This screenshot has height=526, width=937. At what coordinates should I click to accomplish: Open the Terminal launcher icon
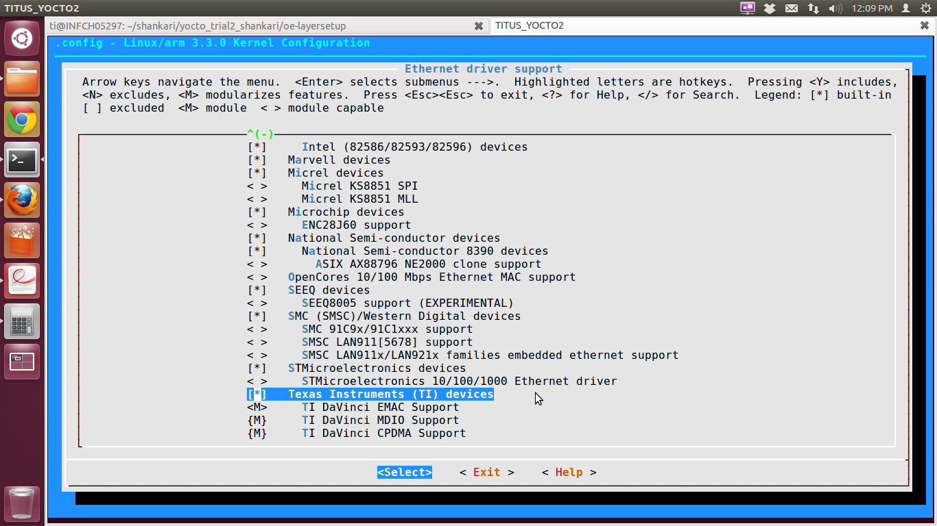pos(22,160)
